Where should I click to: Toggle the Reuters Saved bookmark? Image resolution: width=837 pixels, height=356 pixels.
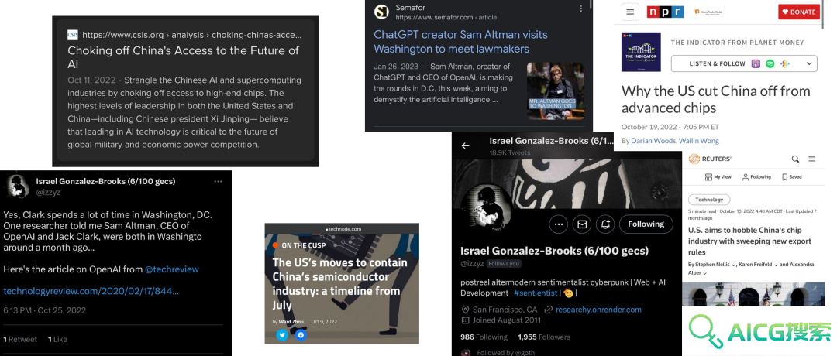point(791,177)
